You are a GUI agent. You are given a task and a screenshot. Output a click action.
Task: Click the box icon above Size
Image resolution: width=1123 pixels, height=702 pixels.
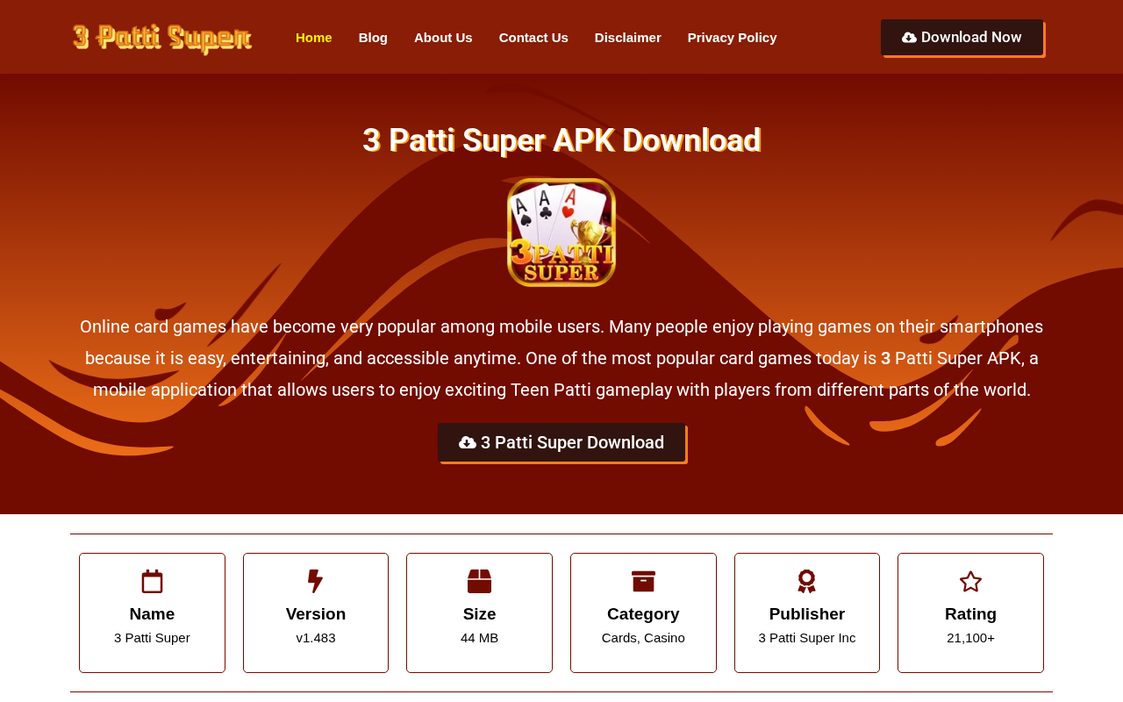479,582
